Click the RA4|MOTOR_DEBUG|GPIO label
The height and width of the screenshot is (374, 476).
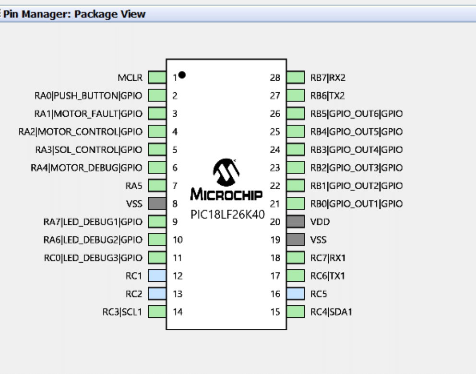pos(86,168)
